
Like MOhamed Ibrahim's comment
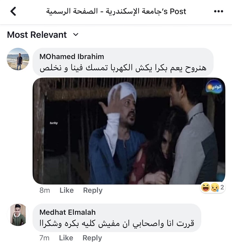pos(66,190)
